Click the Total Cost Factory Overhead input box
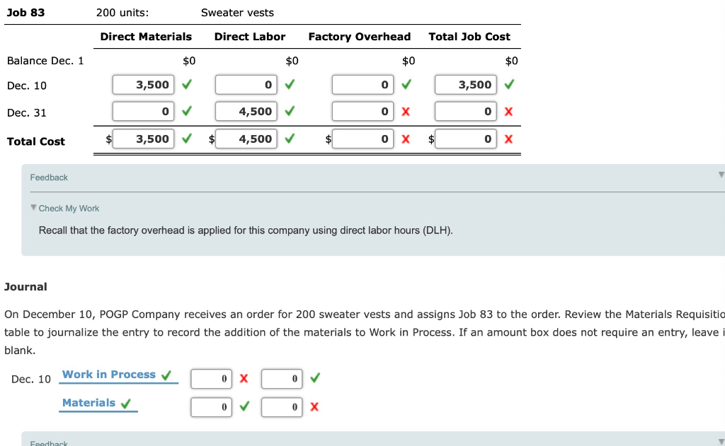Viewport: 725px width, 446px height. [x=362, y=139]
